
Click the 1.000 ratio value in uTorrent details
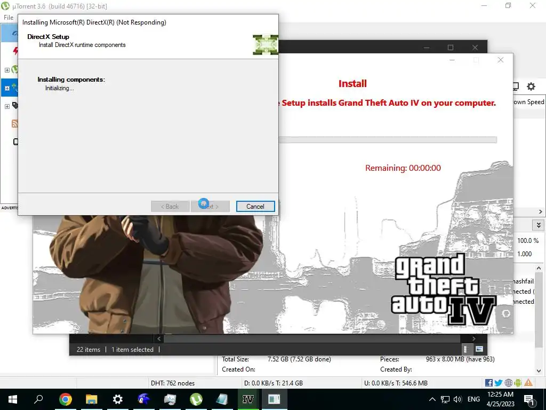click(x=525, y=254)
